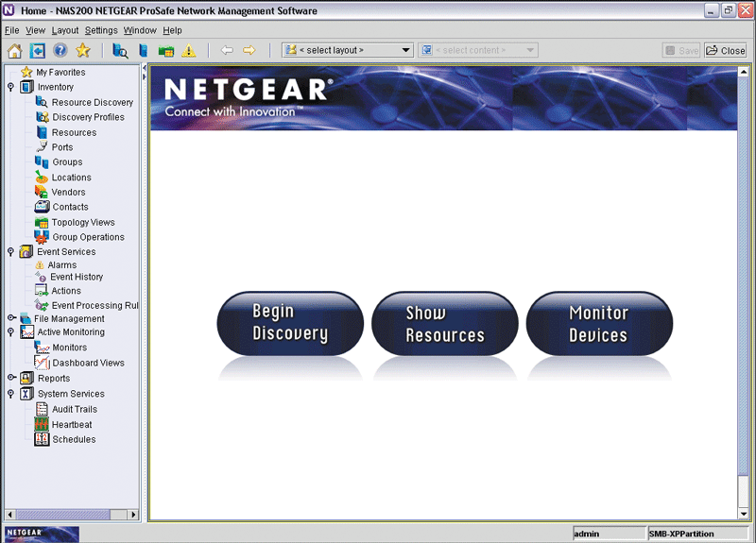Image resolution: width=756 pixels, height=543 pixels.
Task: Click the Monitor Devices button
Action: click(x=598, y=323)
